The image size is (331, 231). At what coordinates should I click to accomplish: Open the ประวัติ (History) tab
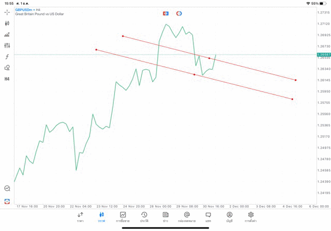click(x=144, y=217)
